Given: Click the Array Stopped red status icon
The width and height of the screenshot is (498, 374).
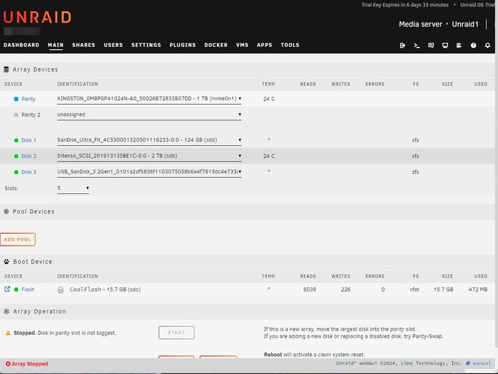Looking at the screenshot, I should 8,363.
